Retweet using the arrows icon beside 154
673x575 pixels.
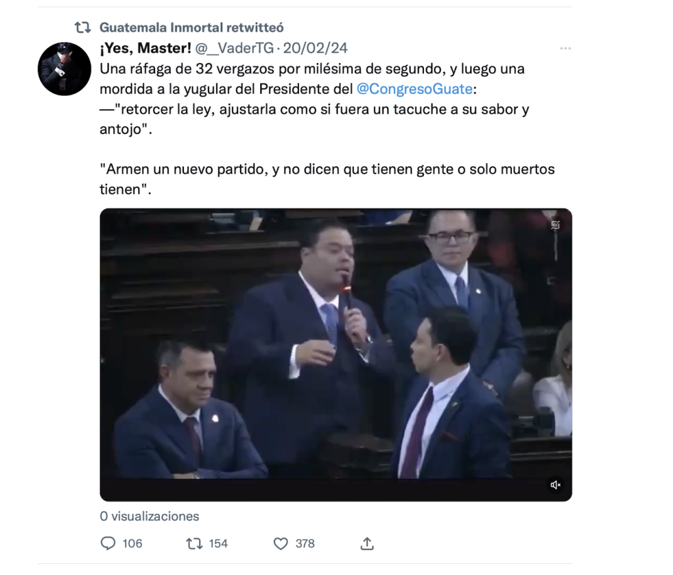click(x=195, y=543)
